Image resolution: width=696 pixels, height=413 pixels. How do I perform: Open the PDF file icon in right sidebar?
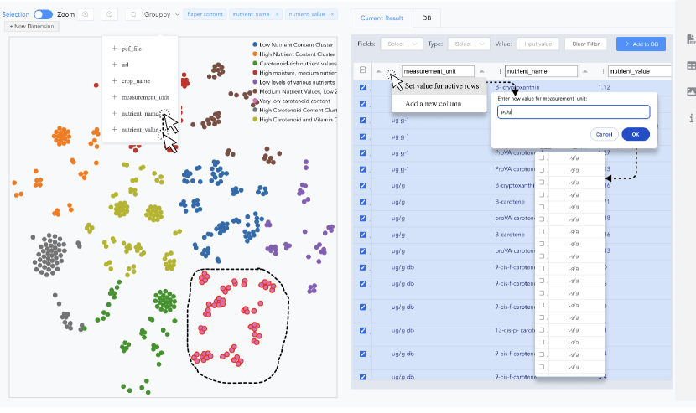691,39
